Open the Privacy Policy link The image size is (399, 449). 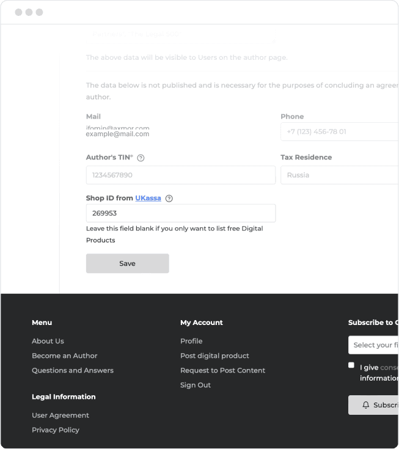click(x=56, y=430)
